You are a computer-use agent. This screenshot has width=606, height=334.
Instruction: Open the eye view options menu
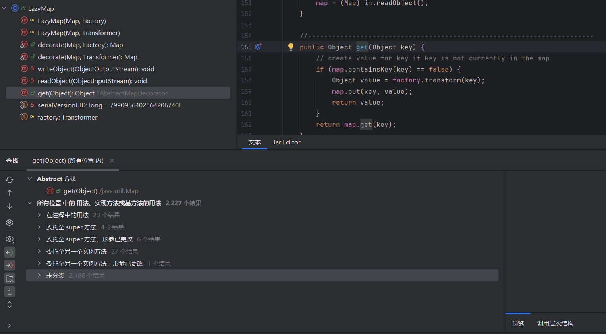10,239
